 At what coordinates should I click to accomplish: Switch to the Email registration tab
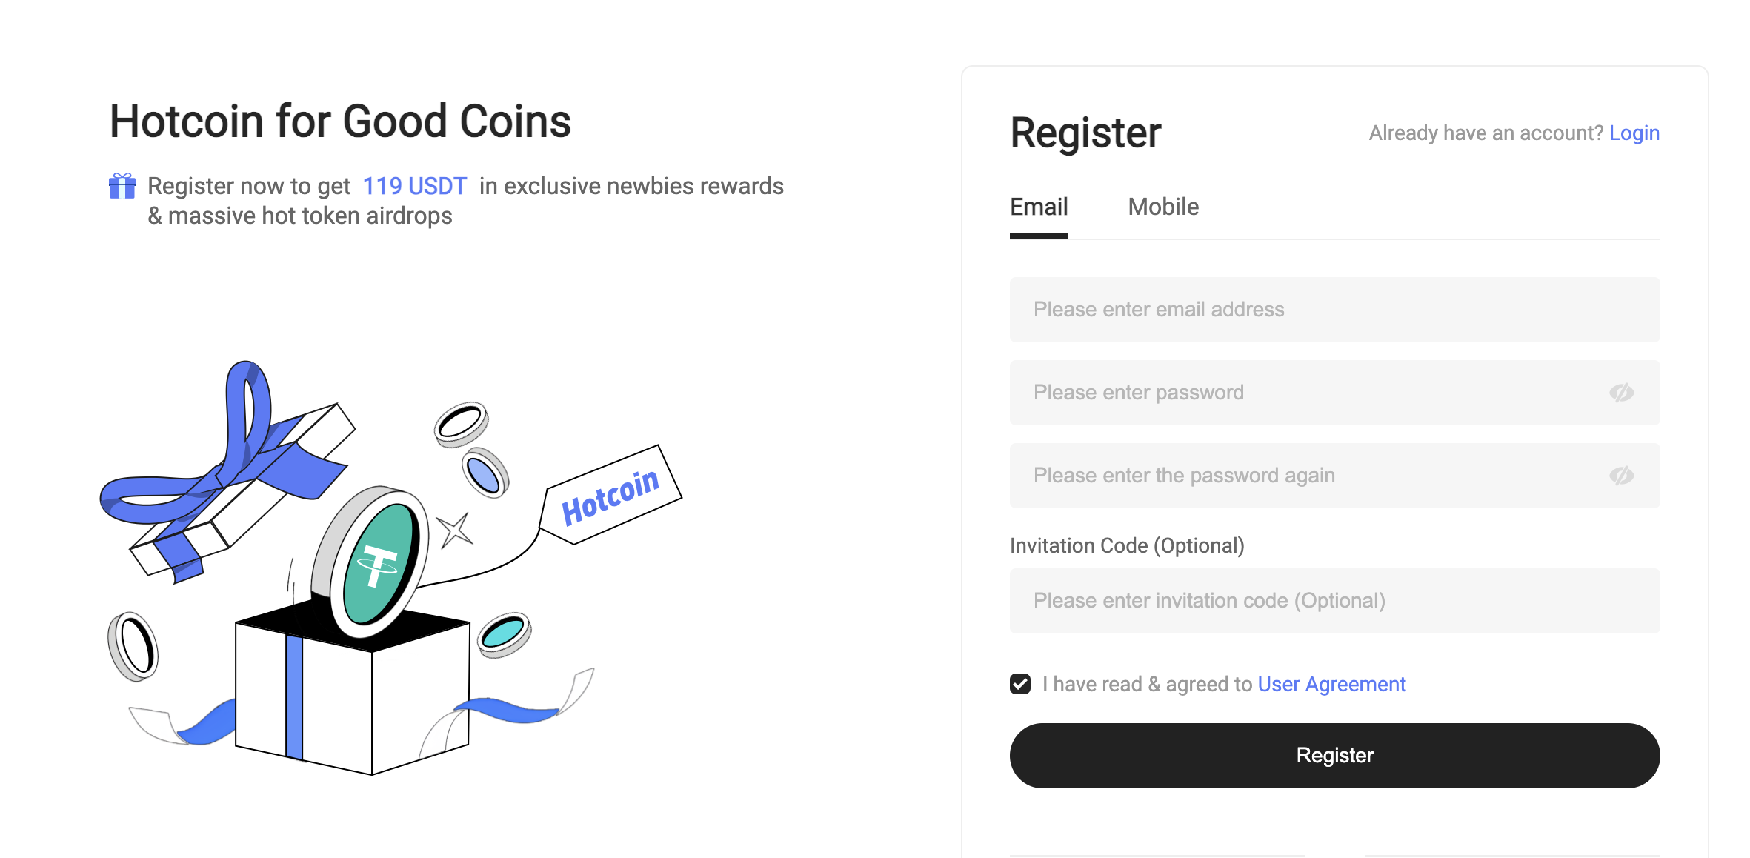coord(1039,207)
